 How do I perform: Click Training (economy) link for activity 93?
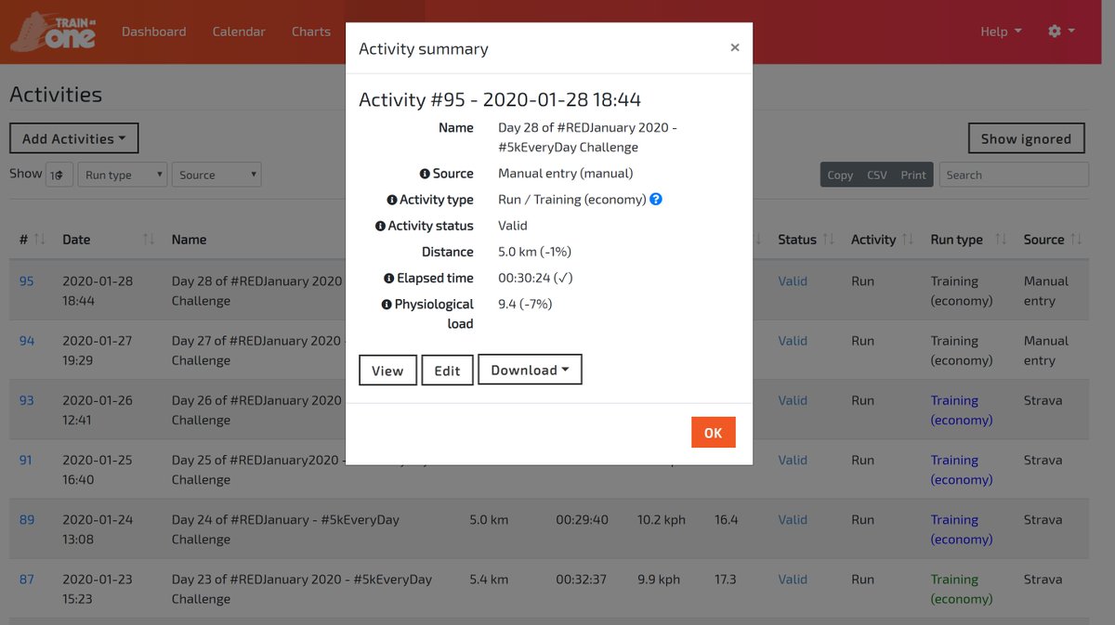coord(962,410)
